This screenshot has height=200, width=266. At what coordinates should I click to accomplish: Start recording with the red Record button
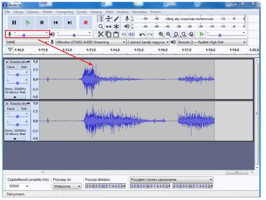86,22
